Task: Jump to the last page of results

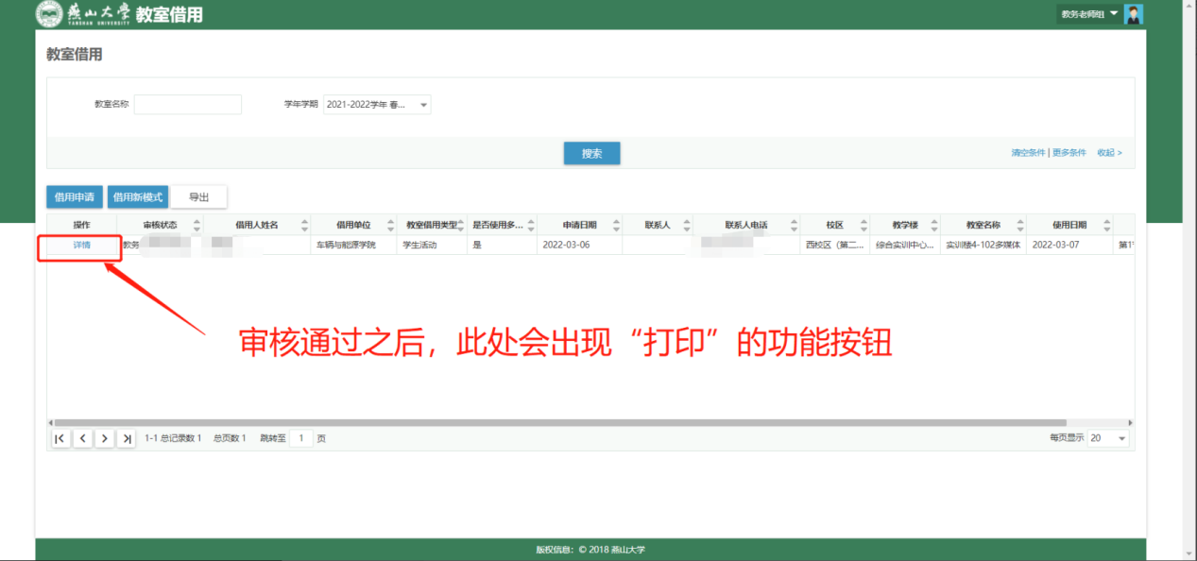Action: (x=126, y=438)
